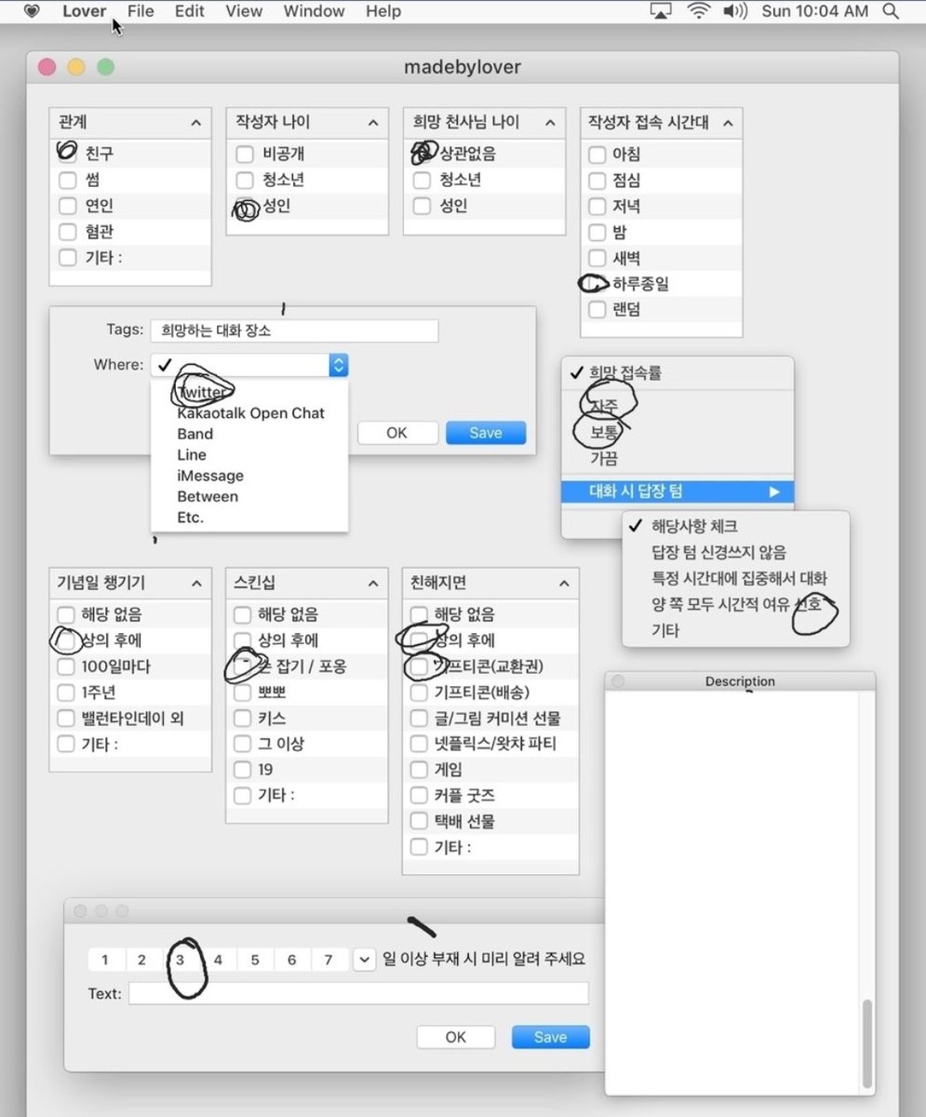This screenshot has width=926, height=1117.
Task: Open the Window menu
Action: (x=314, y=12)
